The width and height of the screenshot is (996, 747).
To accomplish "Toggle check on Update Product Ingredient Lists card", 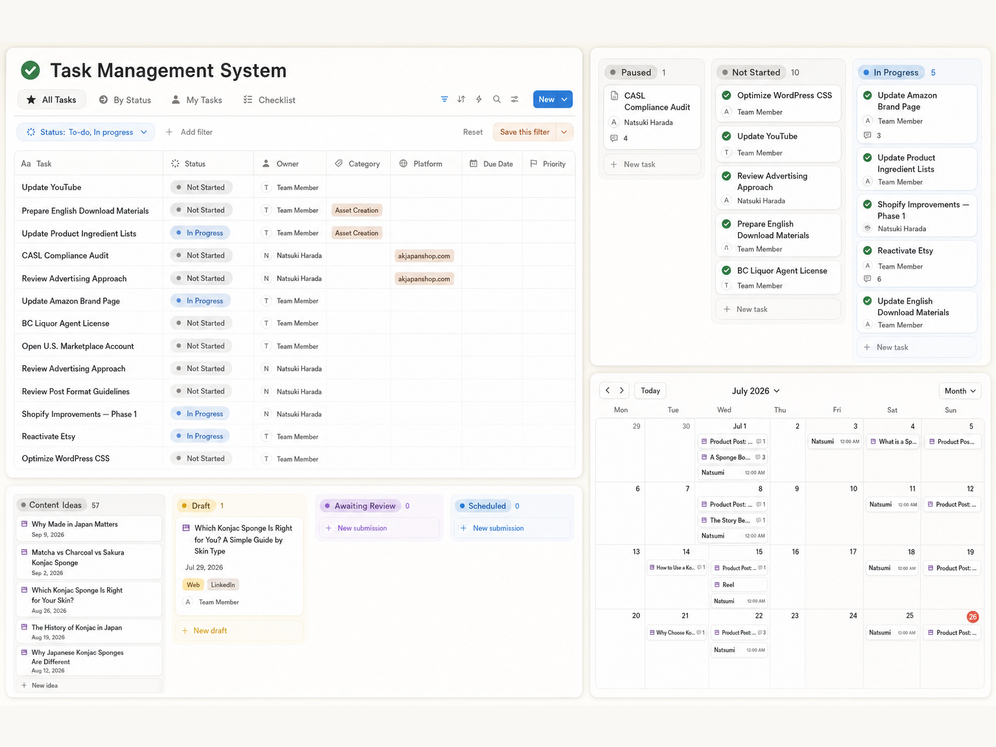I will 868,158.
